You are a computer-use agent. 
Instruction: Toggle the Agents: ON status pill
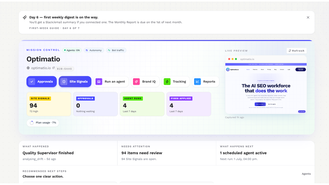click(72, 50)
